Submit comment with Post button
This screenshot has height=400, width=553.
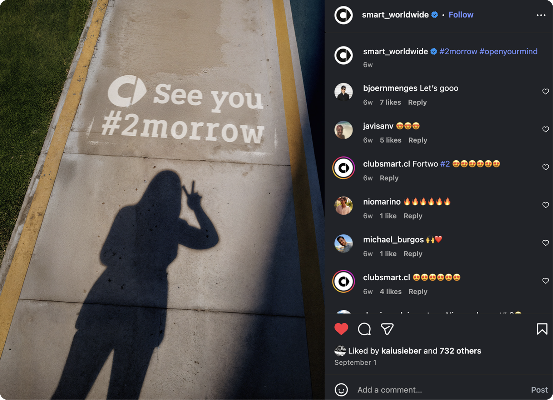[x=539, y=390]
